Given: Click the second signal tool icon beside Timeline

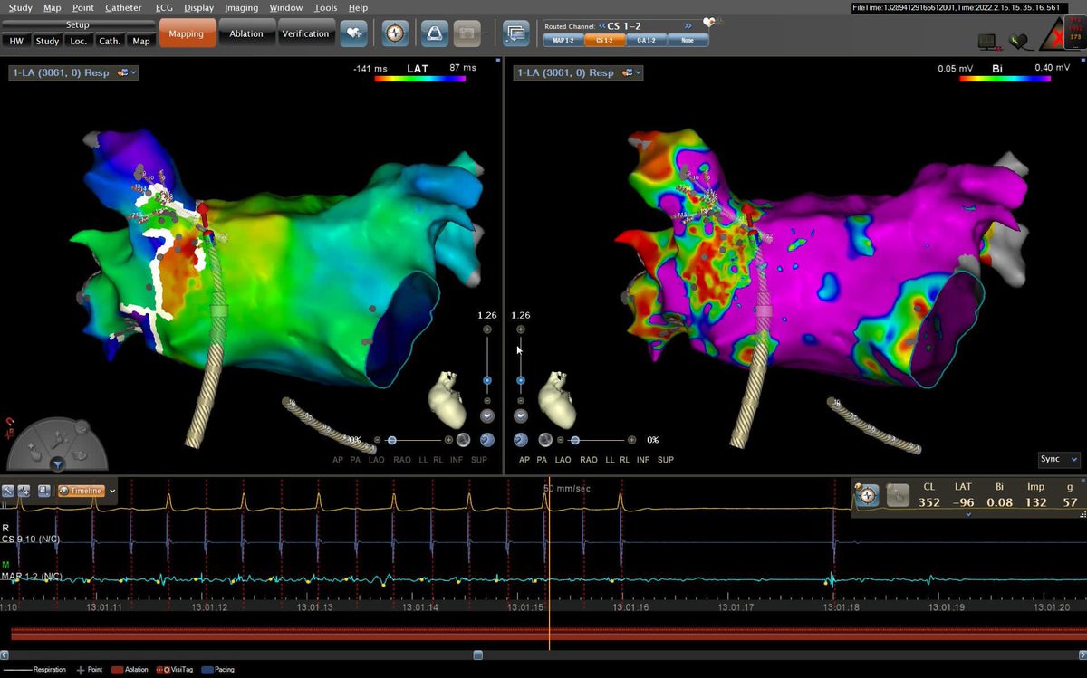Looking at the screenshot, I should pyautogui.click(x=24, y=491).
